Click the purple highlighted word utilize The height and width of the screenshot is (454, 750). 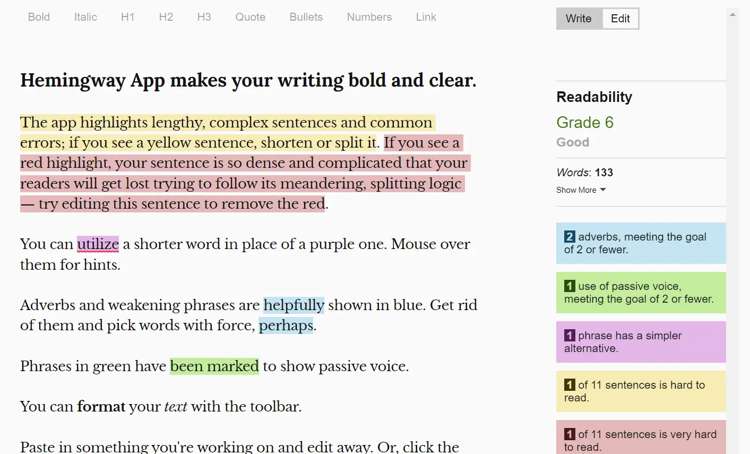pyautogui.click(x=98, y=244)
